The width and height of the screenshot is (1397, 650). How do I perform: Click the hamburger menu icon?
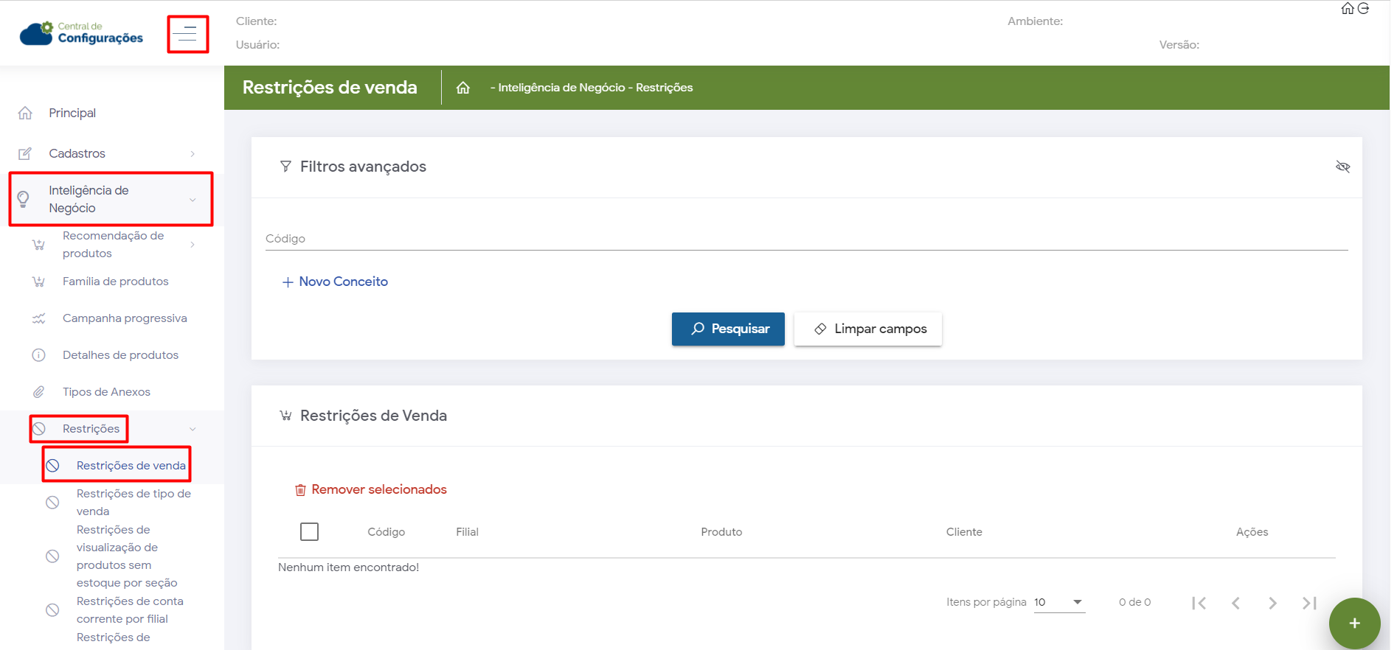pyautogui.click(x=187, y=34)
